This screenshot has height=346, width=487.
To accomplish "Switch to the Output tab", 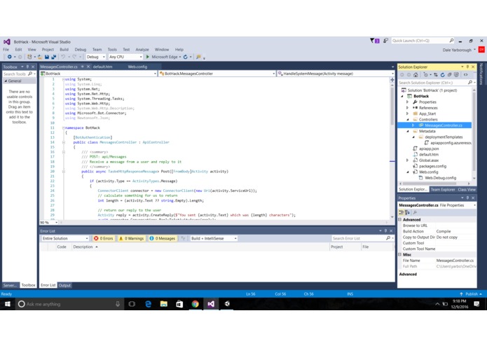I will point(64,285).
